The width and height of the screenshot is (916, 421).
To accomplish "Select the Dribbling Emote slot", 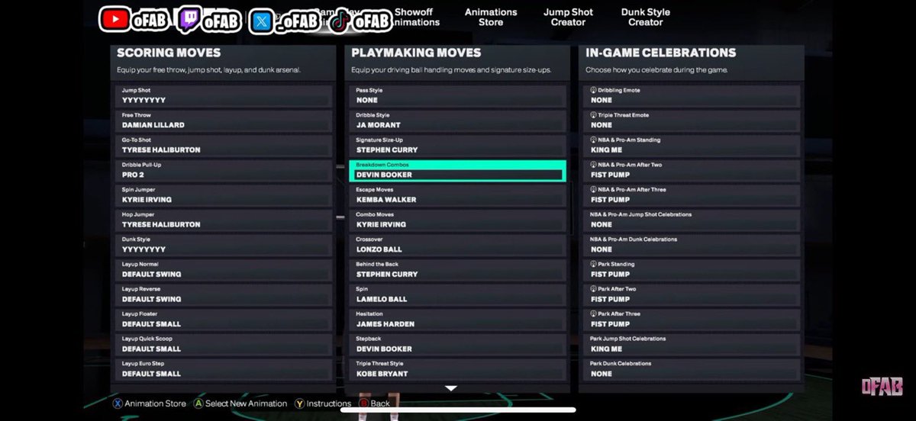I will pyautogui.click(x=692, y=95).
